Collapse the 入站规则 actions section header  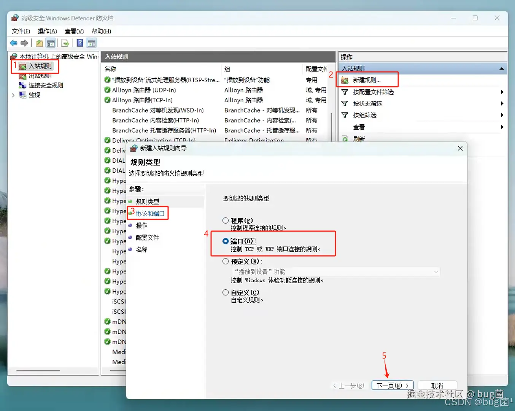[502, 68]
